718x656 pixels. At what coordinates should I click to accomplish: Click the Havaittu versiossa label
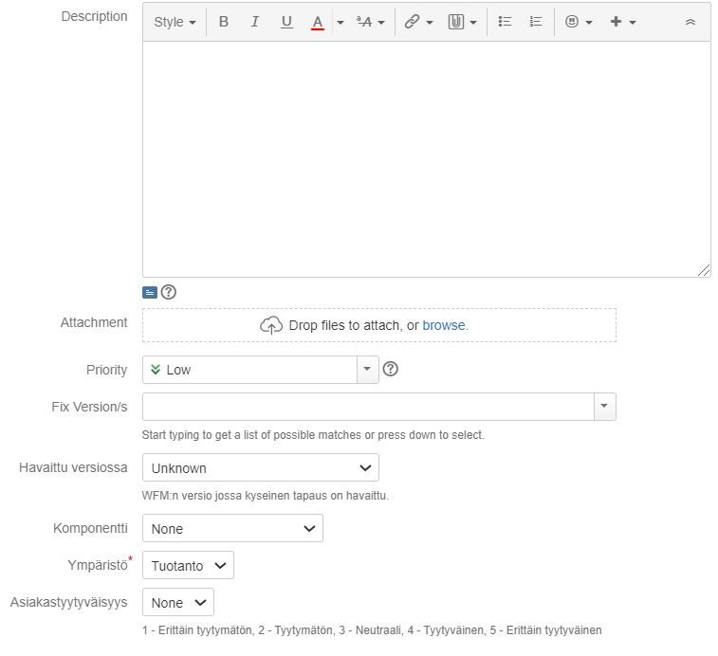[x=73, y=468]
